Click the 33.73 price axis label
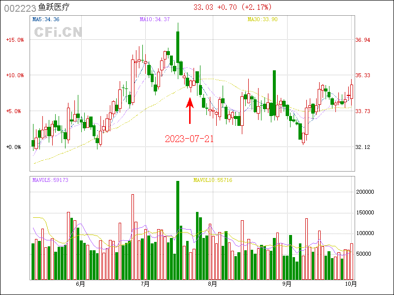This screenshot has width=394, height=295. click(362, 111)
